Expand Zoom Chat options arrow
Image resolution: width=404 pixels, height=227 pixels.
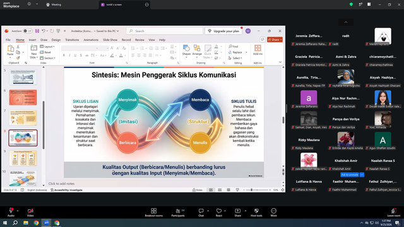(208, 211)
